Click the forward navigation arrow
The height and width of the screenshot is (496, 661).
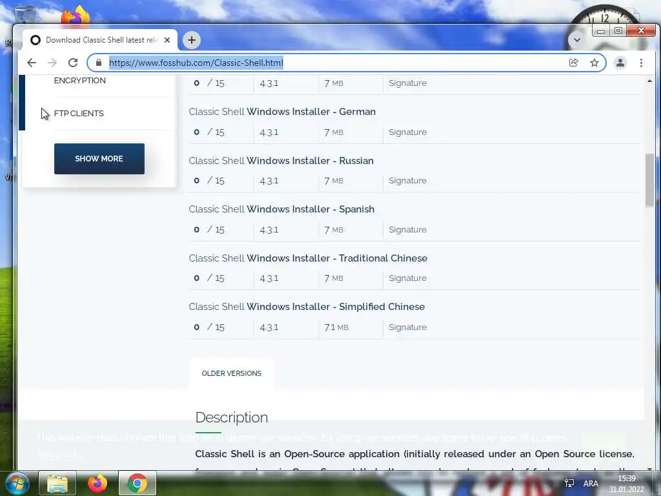[52, 63]
